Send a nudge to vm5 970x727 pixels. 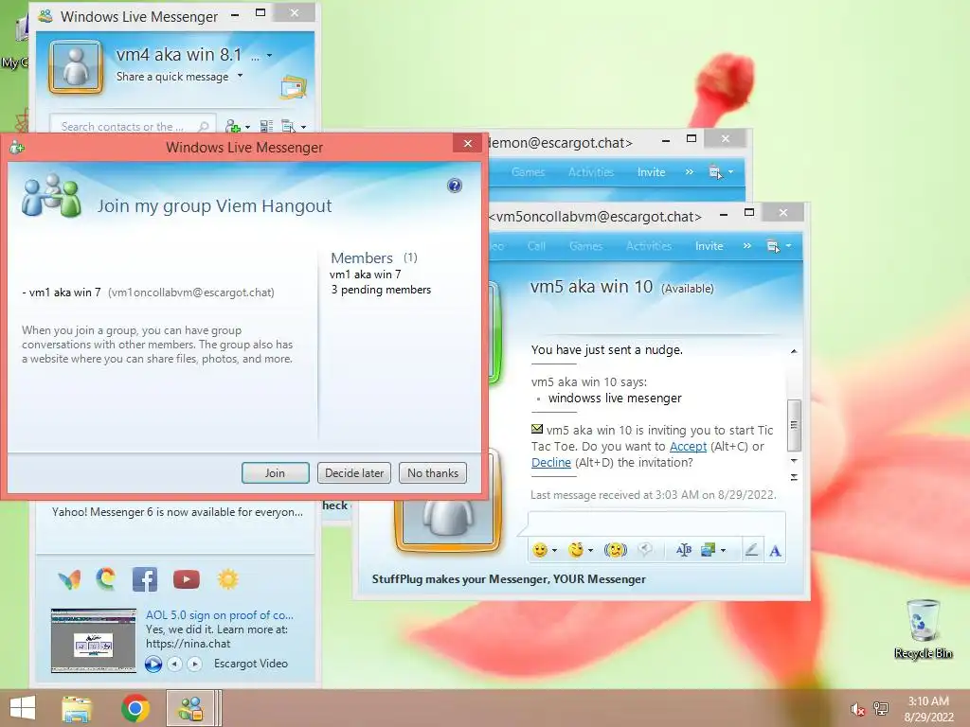(x=616, y=550)
